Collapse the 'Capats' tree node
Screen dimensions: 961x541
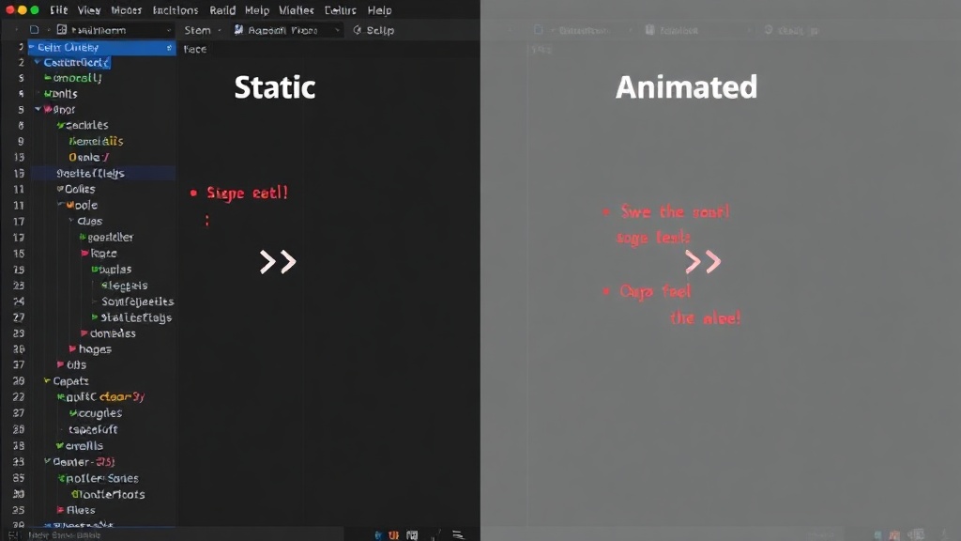click(47, 381)
